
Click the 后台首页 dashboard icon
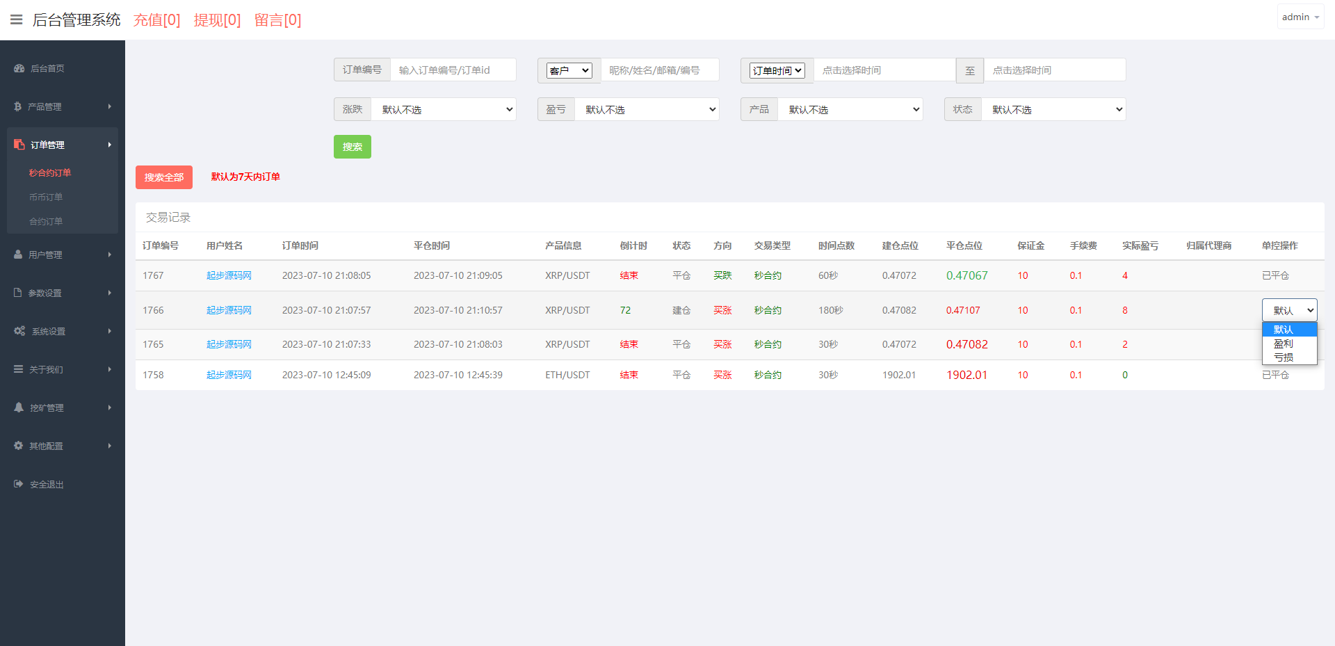click(19, 68)
